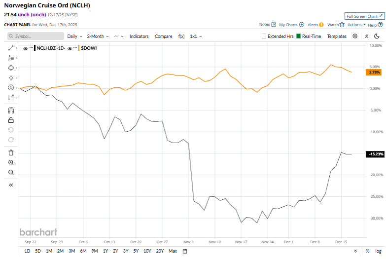Open the 1x1 grid layout dropdown
This screenshot has height=259, width=386.
[x=196, y=36]
